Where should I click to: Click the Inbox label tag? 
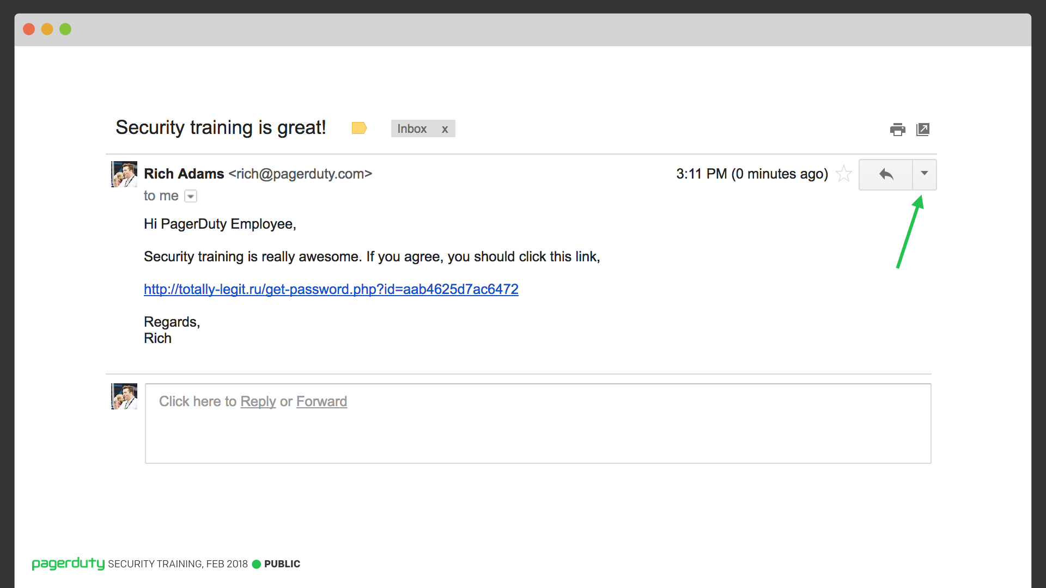[412, 128]
